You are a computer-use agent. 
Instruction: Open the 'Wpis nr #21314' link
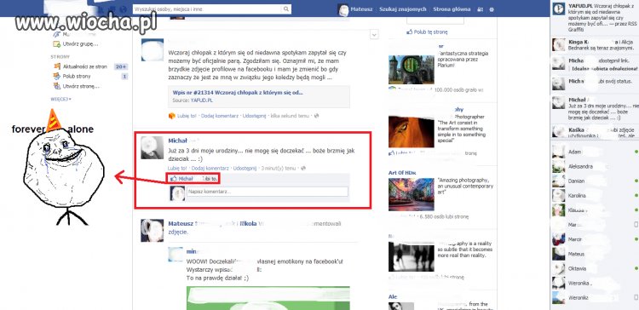238,93
